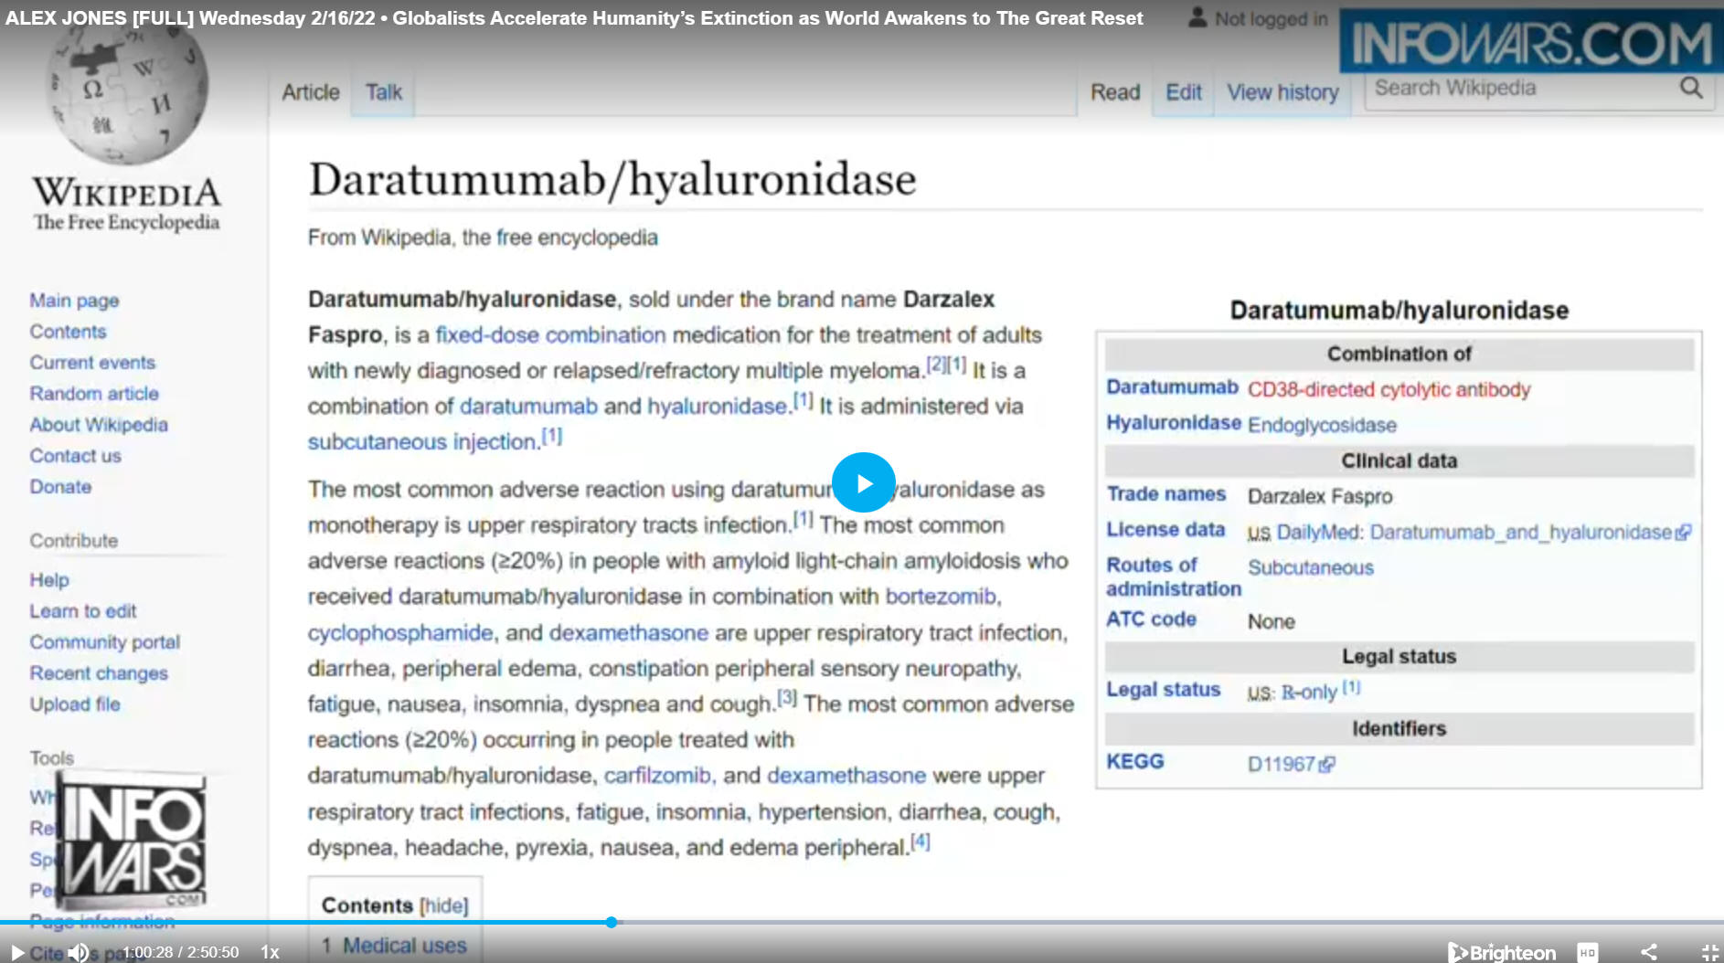
Task: Click the infobox Daratumumab row label
Action: tap(1172, 387)
